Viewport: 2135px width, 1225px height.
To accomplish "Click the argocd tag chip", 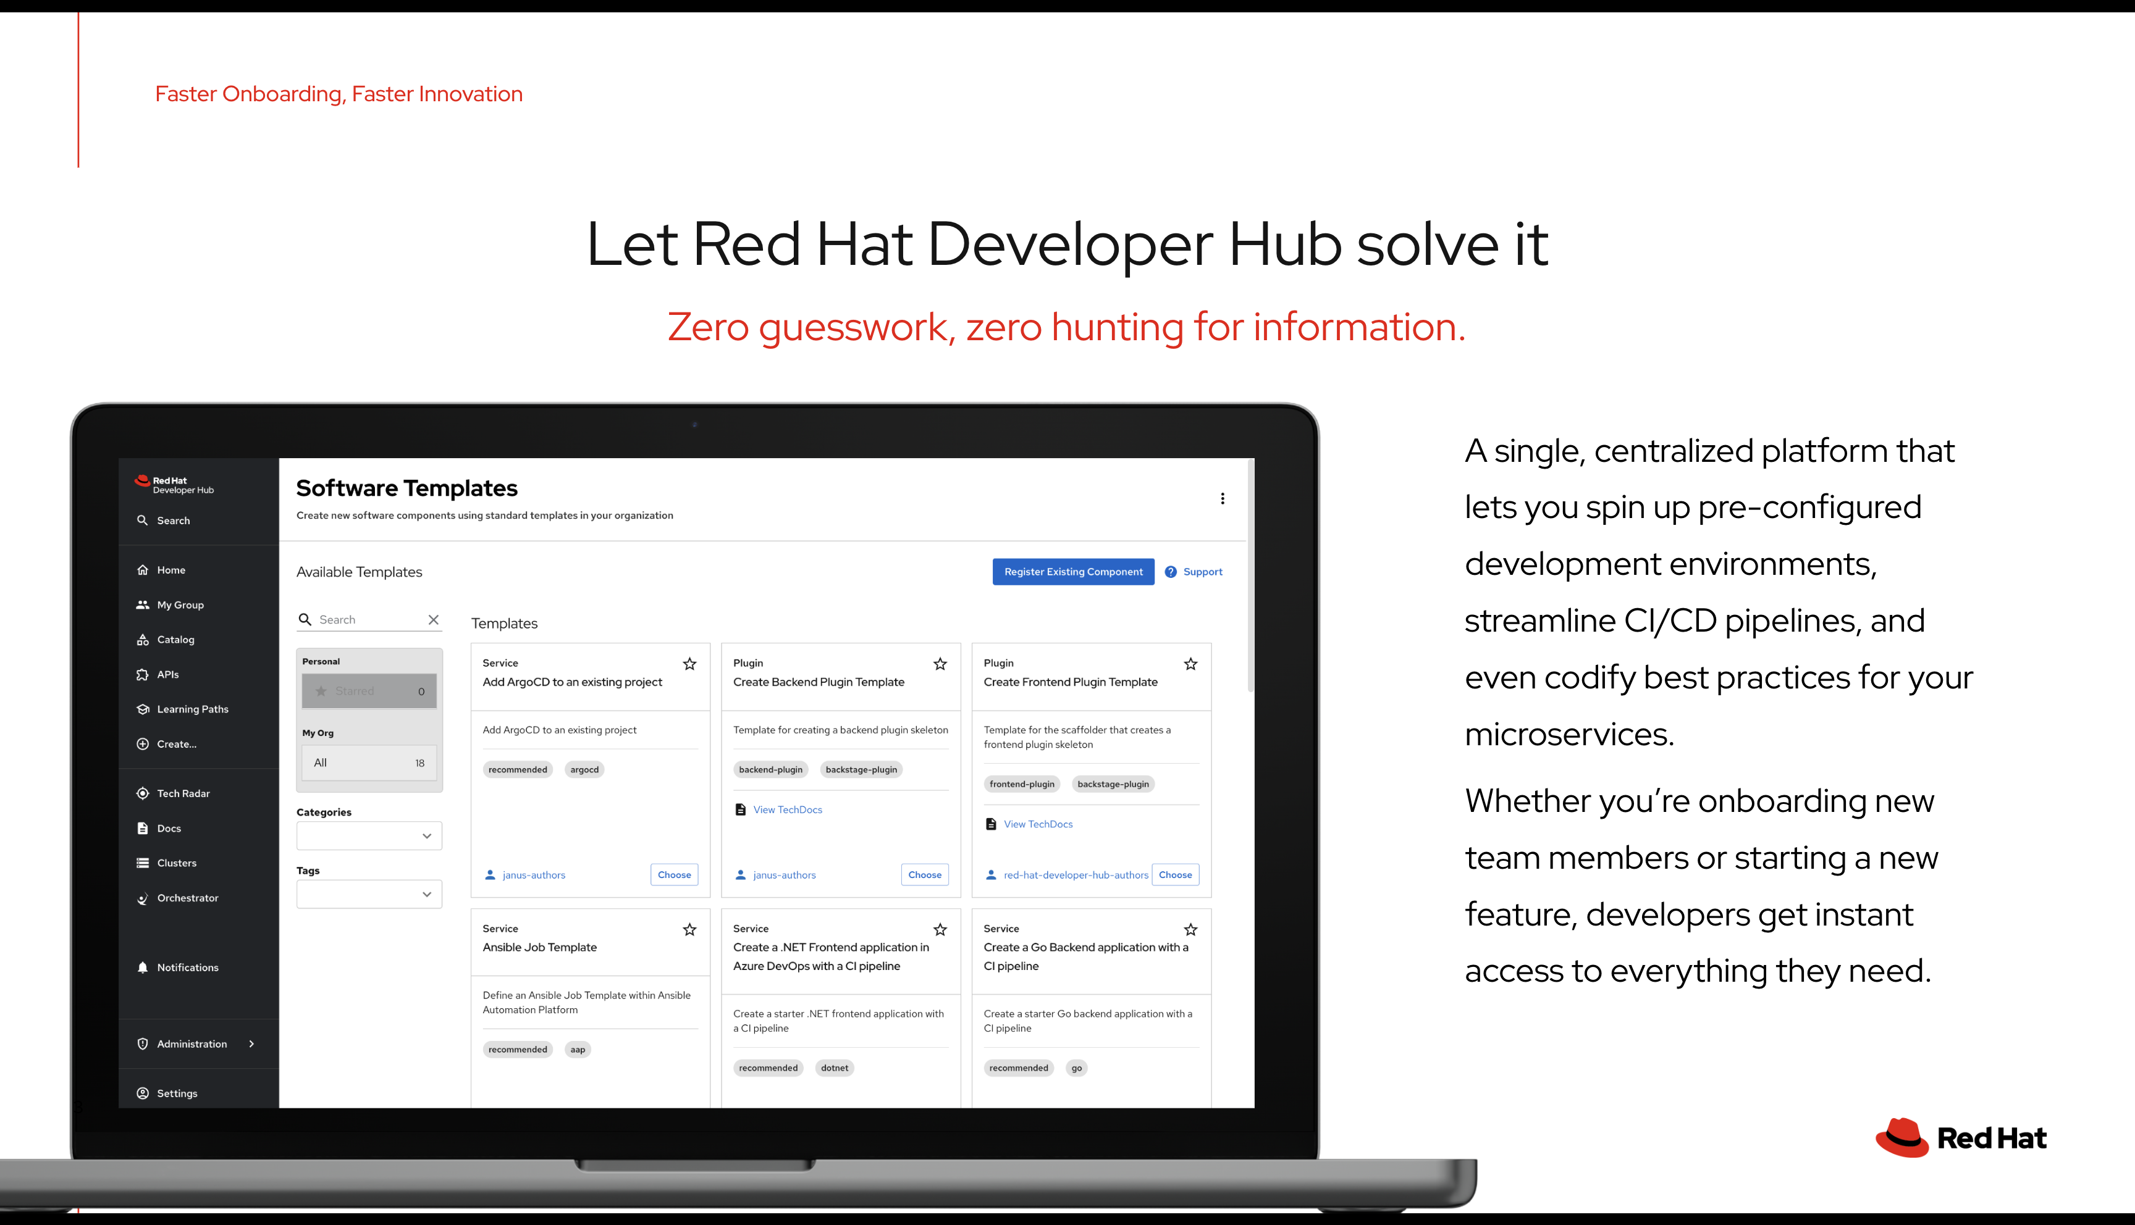I will click(x=584, y=770).
